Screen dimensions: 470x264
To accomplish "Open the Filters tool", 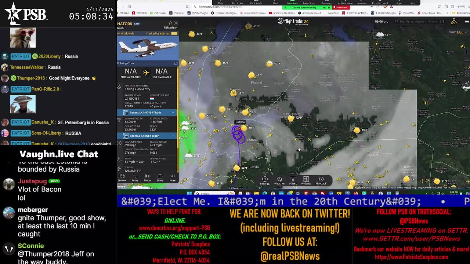I will 293,181.
